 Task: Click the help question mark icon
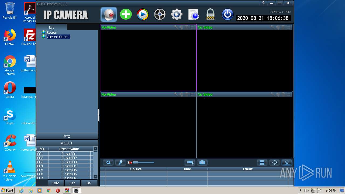[263, 3]
